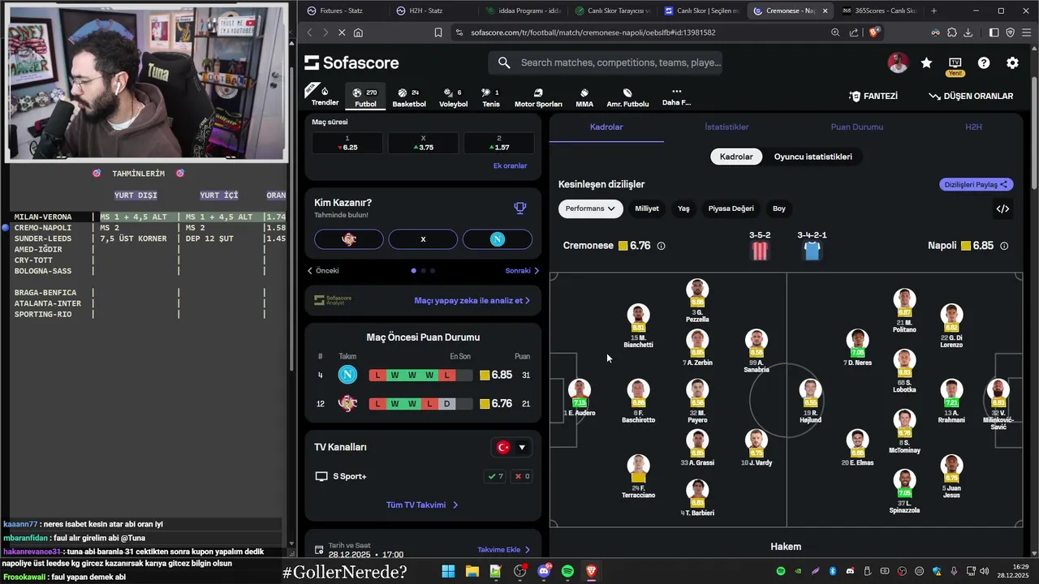The image size is (1039, 584).
Task: Go to Sonraki card
Action: 522,271
